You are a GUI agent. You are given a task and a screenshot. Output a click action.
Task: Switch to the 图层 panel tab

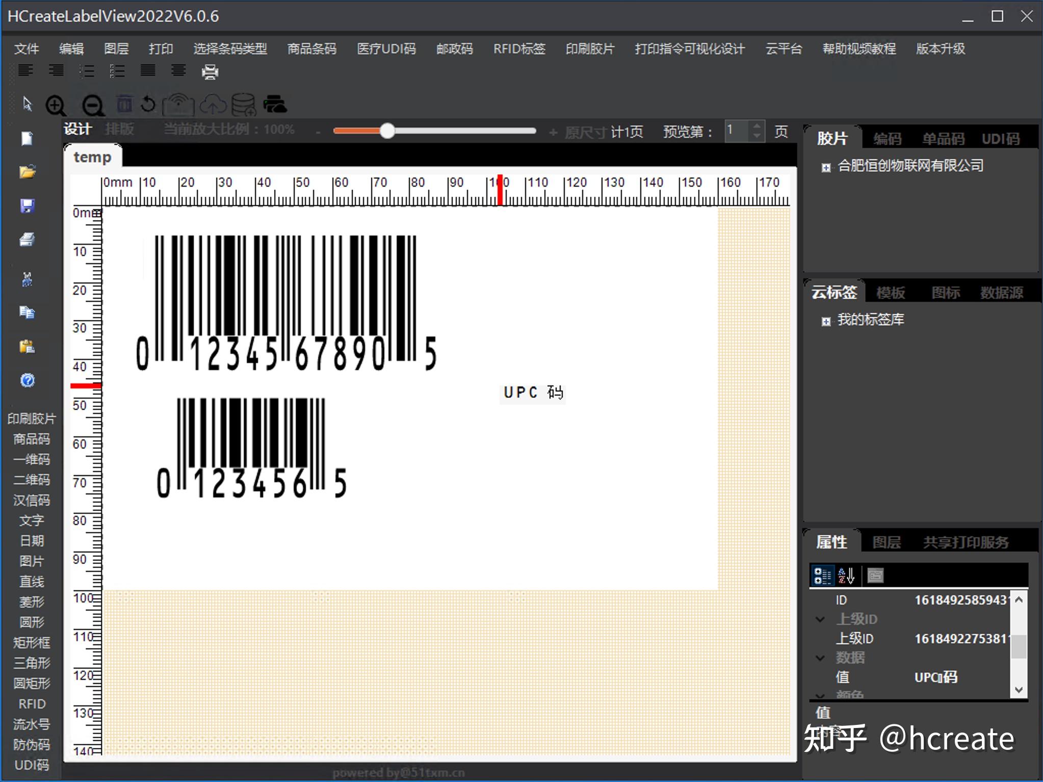point(886,542)
